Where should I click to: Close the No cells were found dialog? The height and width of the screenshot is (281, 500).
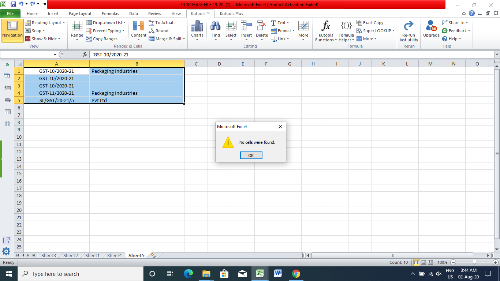280,127
